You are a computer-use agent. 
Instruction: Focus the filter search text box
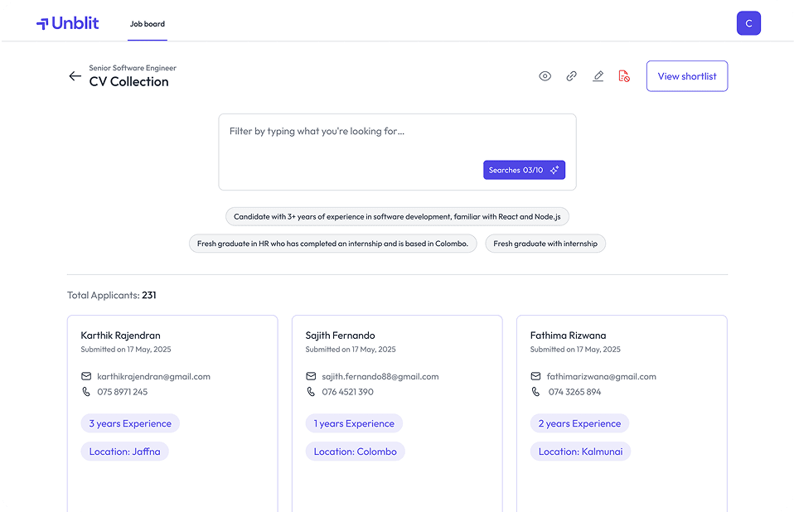pyautogui.click(x=398, y=152)
